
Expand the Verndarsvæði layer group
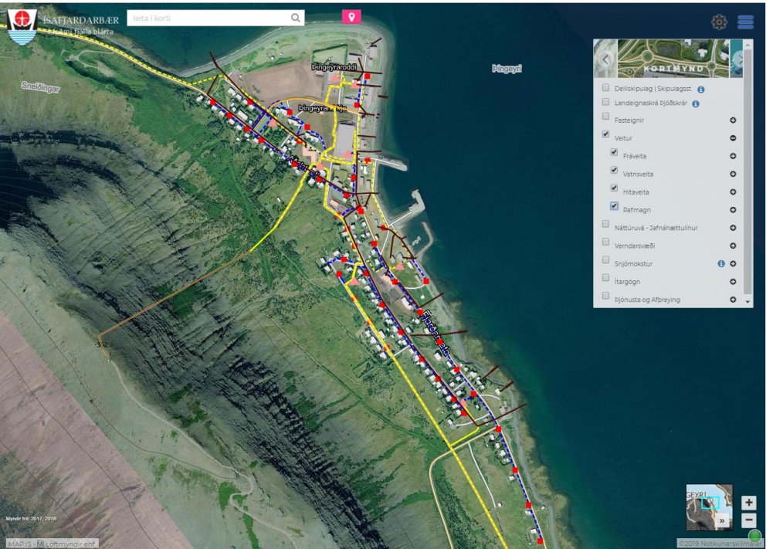(x=733, y=246)
